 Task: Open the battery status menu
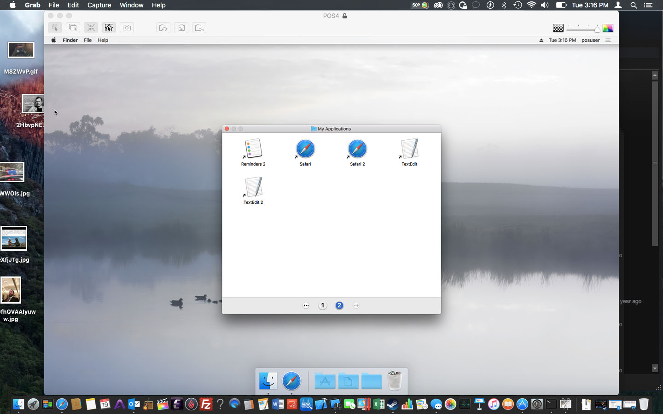tap(561, 5)
